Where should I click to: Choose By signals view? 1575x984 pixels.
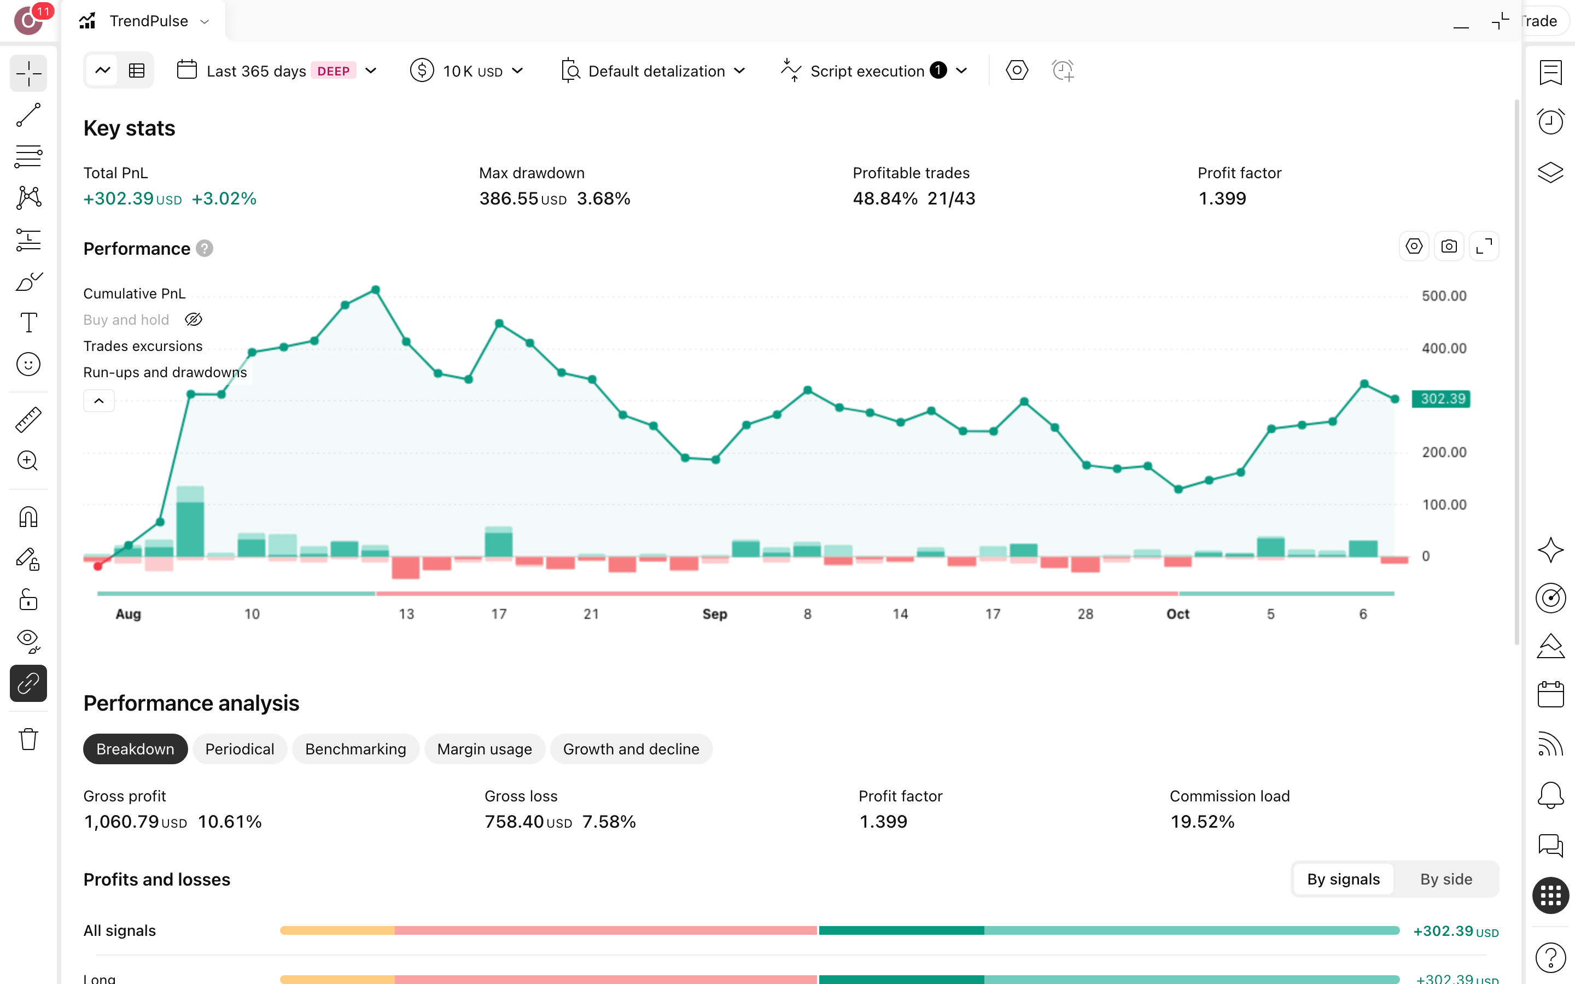pos(1343,879)
